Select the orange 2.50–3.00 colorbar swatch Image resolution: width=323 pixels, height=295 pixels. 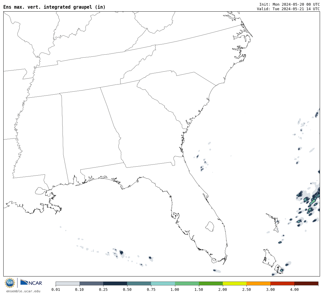[x=258, y=283]
